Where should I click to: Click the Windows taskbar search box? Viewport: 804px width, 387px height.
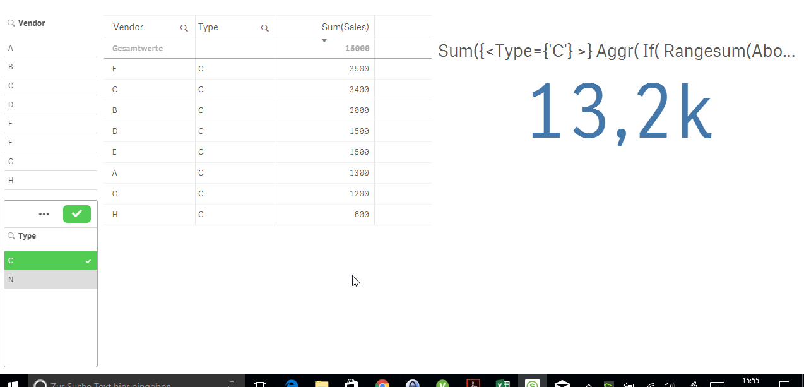(136, 382)
